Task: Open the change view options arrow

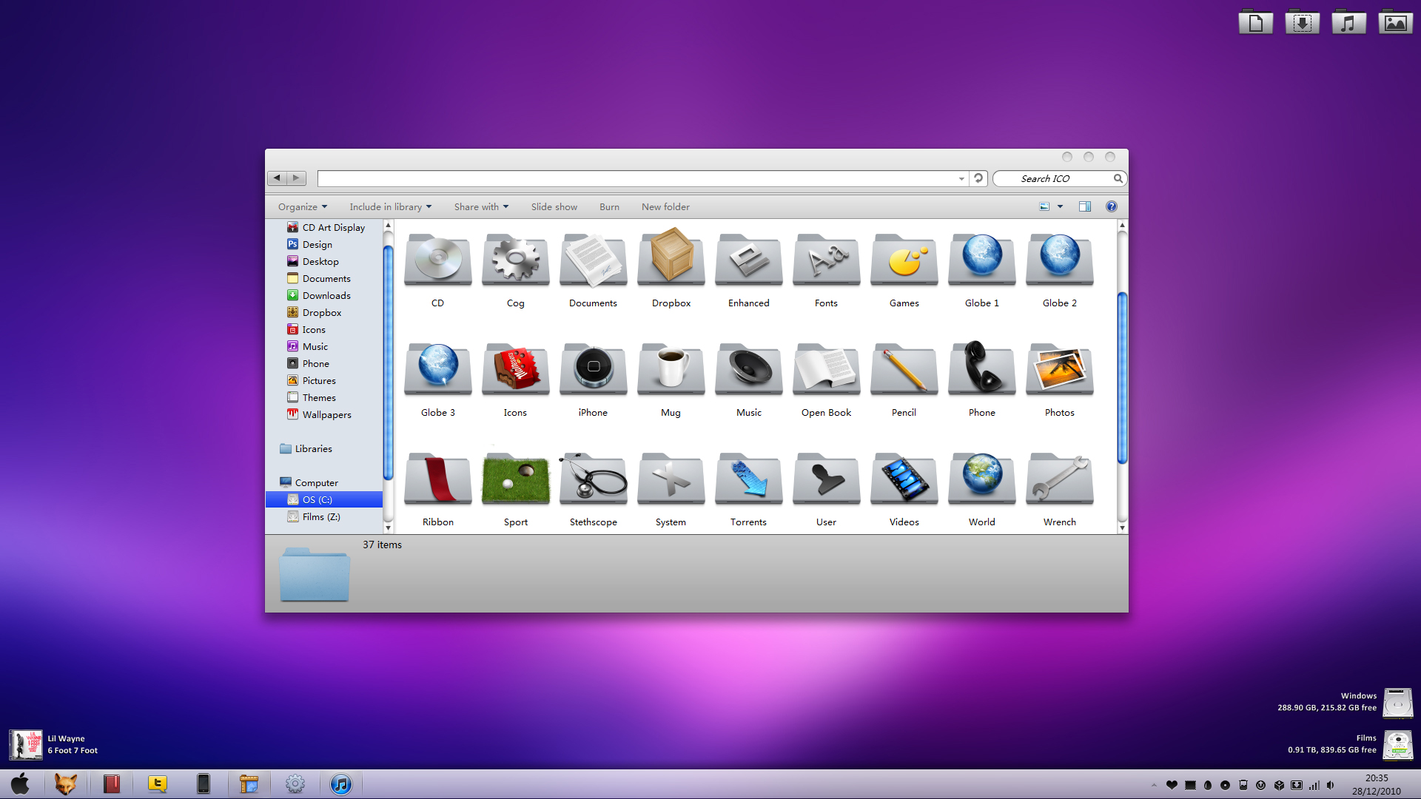Action: tap(1060, 206)
